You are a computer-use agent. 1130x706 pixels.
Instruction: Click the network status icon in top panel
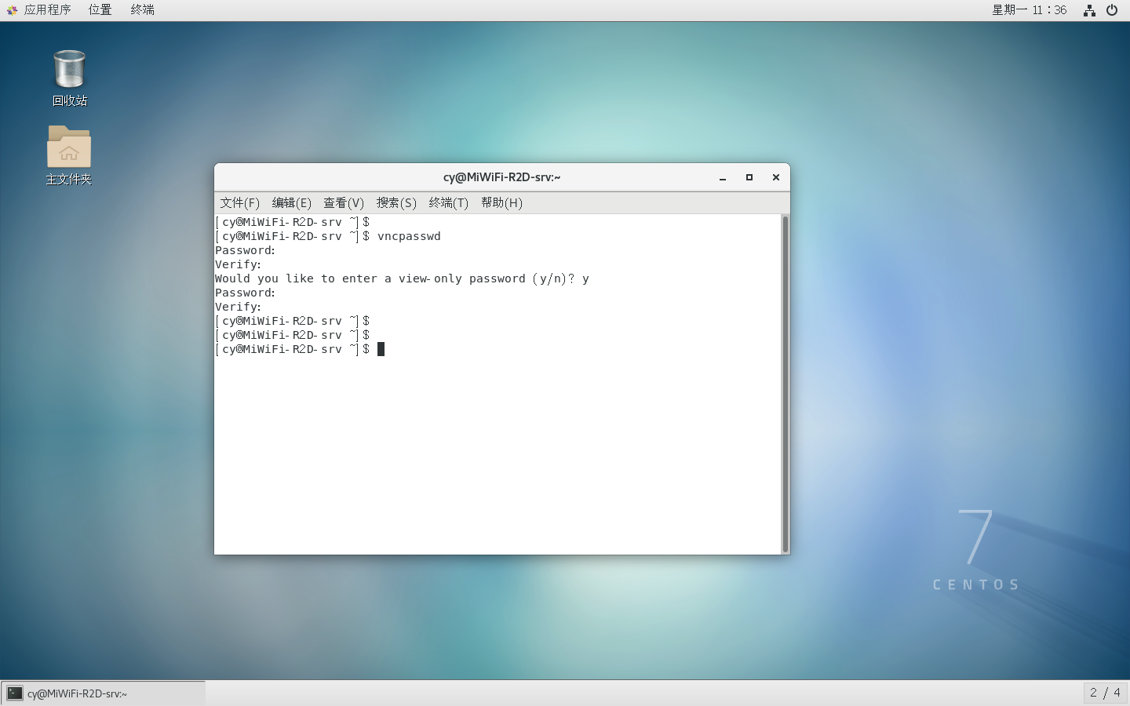coord(1089,10)
